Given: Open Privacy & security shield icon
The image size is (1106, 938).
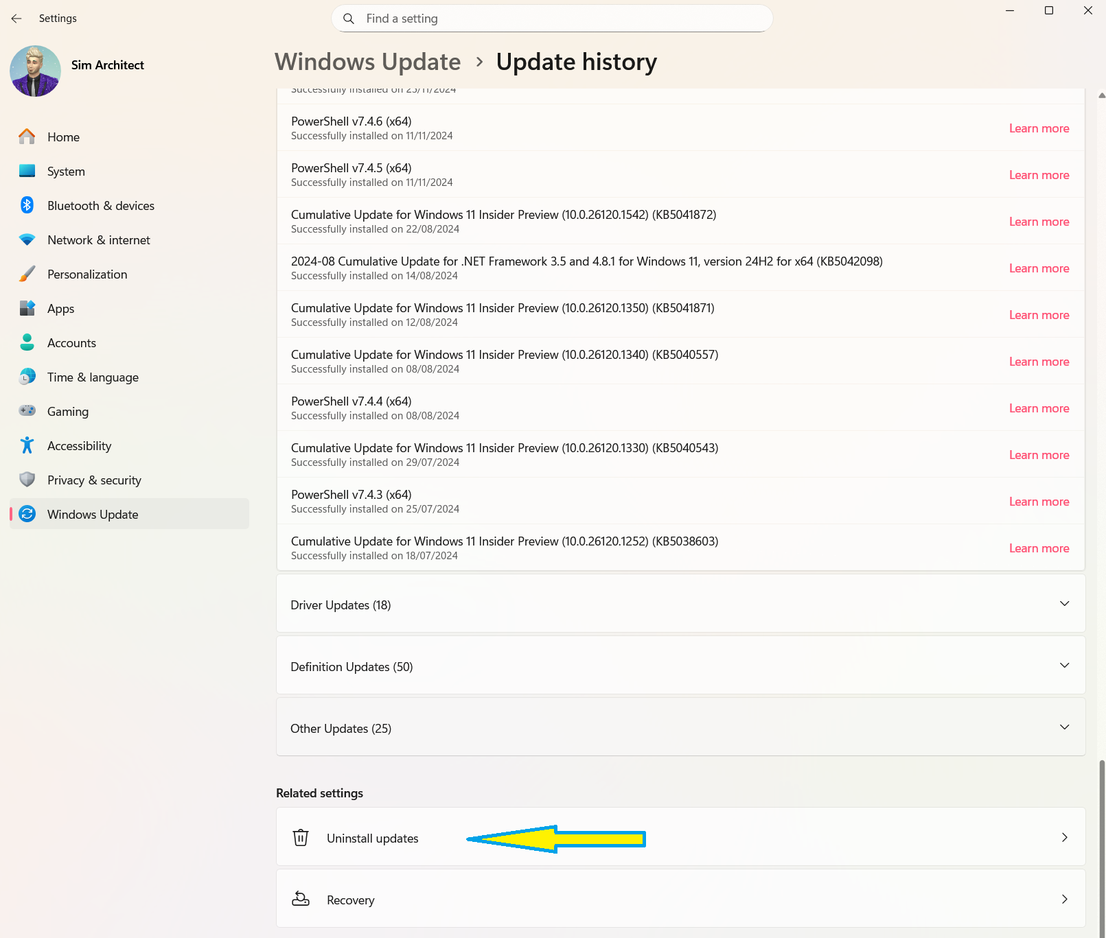Looking at the screenshot, I should [27, 480].
